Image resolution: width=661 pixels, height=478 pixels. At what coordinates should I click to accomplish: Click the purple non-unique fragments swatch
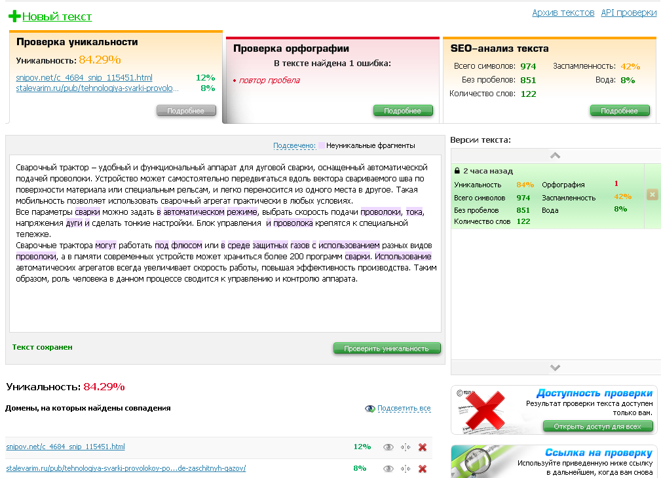click(321, 145)
